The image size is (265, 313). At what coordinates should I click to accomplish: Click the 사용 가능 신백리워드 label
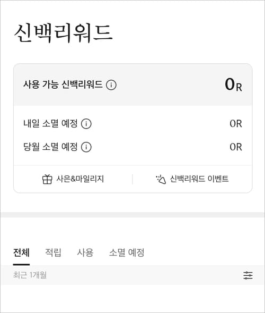point(63,84)
